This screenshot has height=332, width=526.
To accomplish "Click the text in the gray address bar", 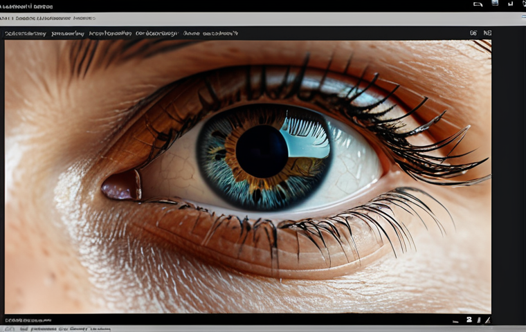I will 48,18.
